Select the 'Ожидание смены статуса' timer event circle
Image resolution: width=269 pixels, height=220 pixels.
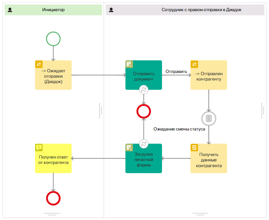(209, 118)
